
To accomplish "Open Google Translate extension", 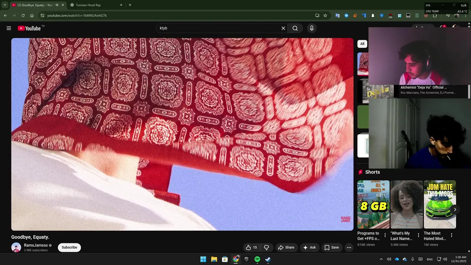I will (x=337, y=15).
